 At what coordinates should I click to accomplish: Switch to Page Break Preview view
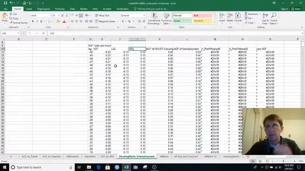267,161
